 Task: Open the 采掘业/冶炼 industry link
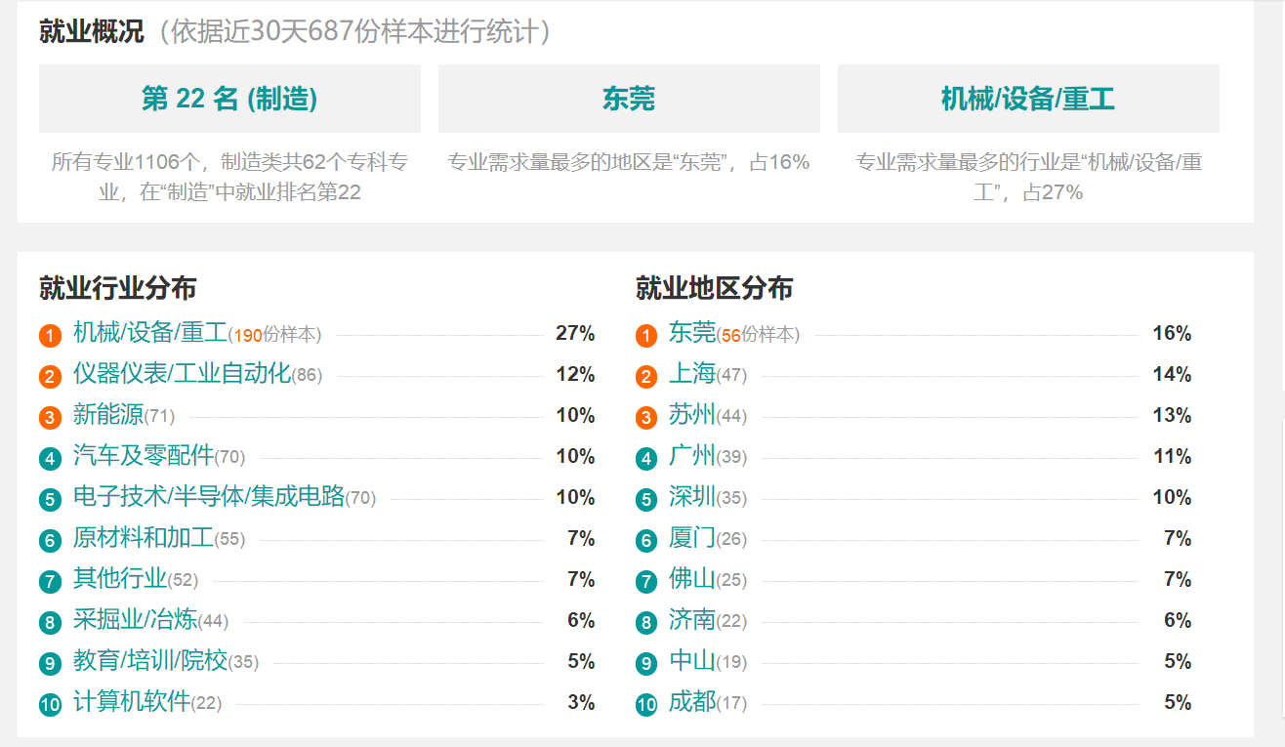135,620
